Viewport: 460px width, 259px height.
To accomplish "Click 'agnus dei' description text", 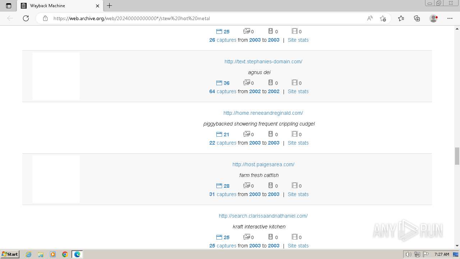I will coord(259,72).
